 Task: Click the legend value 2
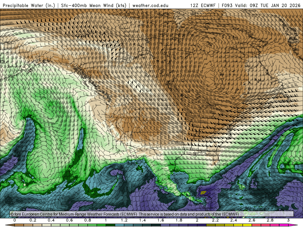[197, 220]
